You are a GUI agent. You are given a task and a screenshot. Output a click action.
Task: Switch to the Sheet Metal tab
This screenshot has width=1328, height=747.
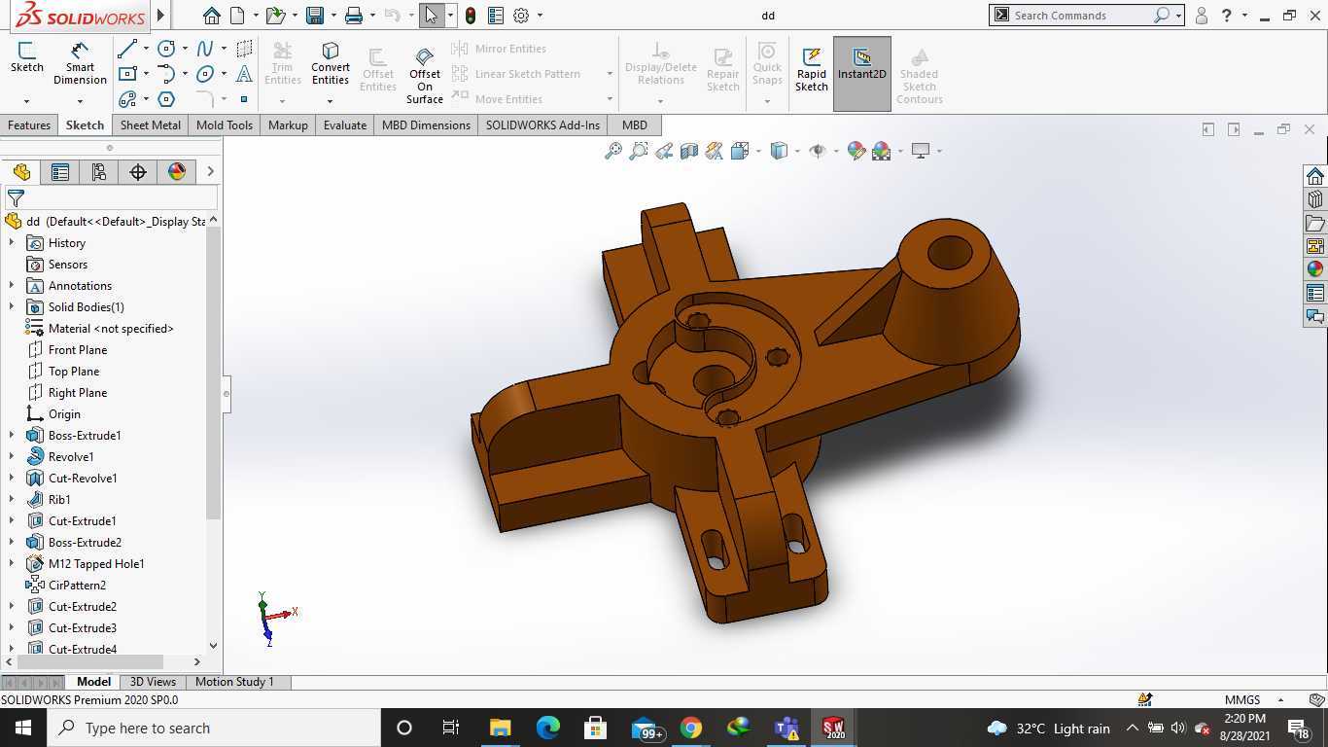coord(151,125)
